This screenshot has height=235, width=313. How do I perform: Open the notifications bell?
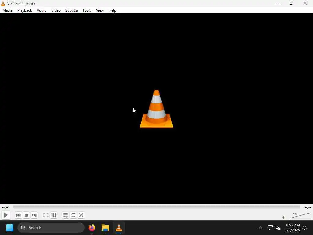pos(304,228)
